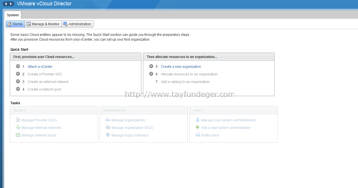The width and height of the screenshot is (358, 188).
Task: Click the Home house icon
Action: tap(10, 24)
